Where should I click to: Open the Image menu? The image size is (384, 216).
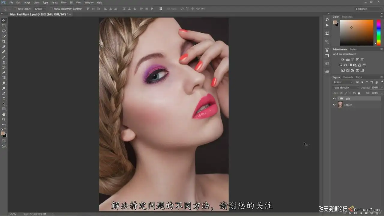coord(27,3)
